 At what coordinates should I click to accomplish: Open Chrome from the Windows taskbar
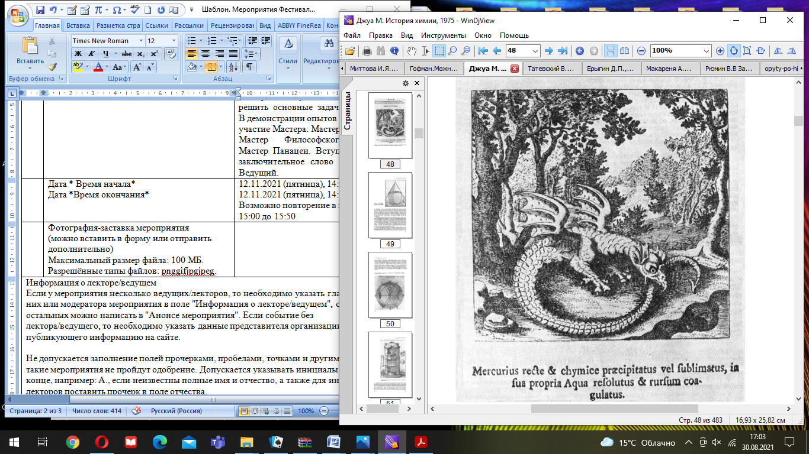[x=72, y=442]
